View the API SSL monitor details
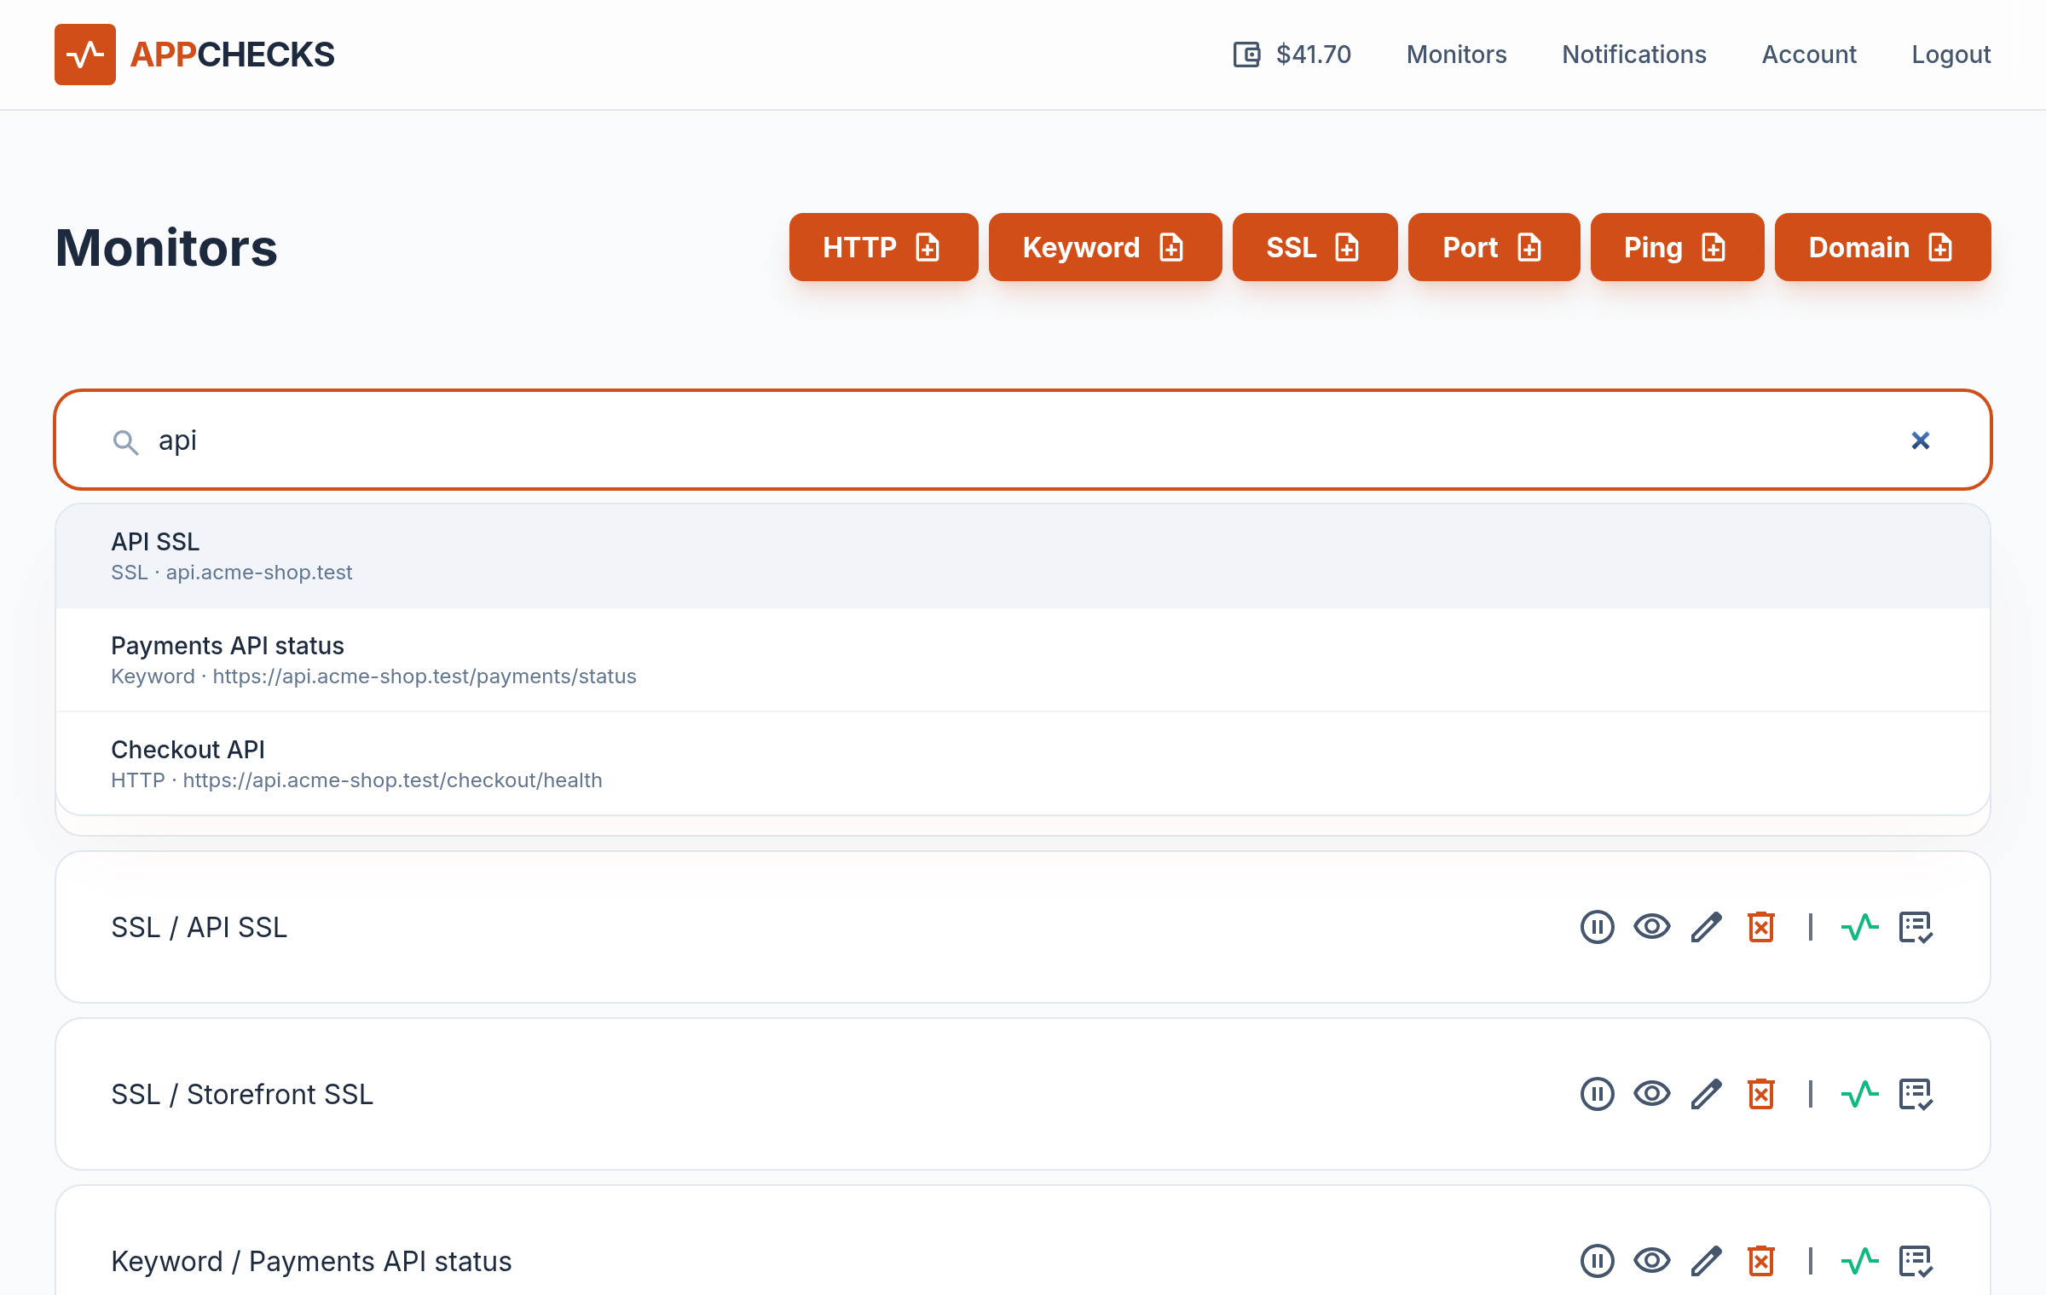This screenshot has height=1295, width=2046. [x=1652, y=927]
